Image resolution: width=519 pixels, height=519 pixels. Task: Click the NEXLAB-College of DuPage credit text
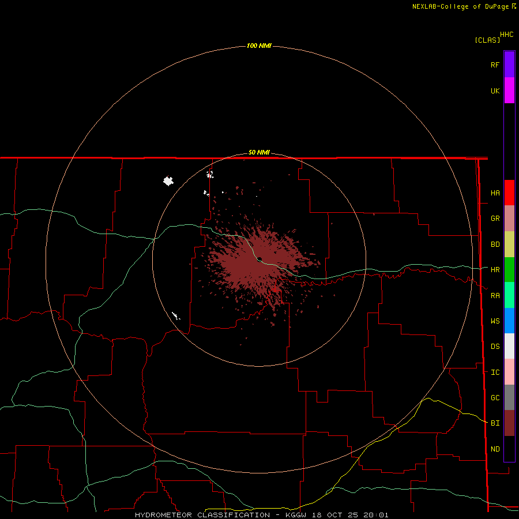[460, 6]
